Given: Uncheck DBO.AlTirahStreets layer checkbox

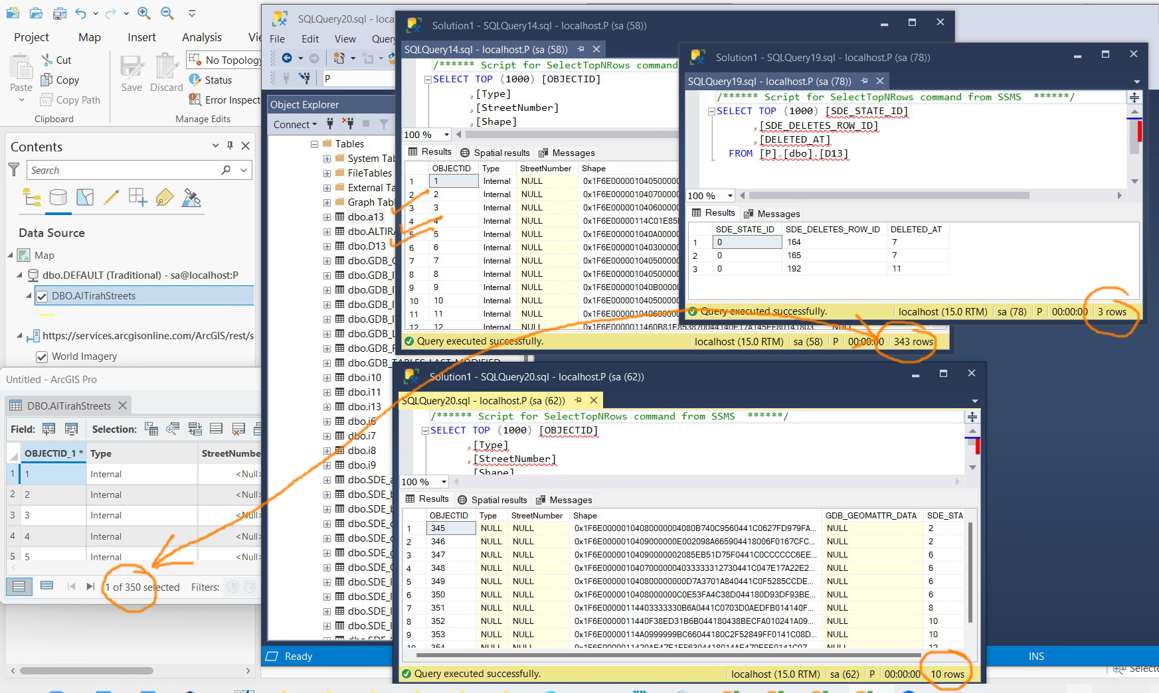Looking at the screenshot, I should click(x=42, y=296).
